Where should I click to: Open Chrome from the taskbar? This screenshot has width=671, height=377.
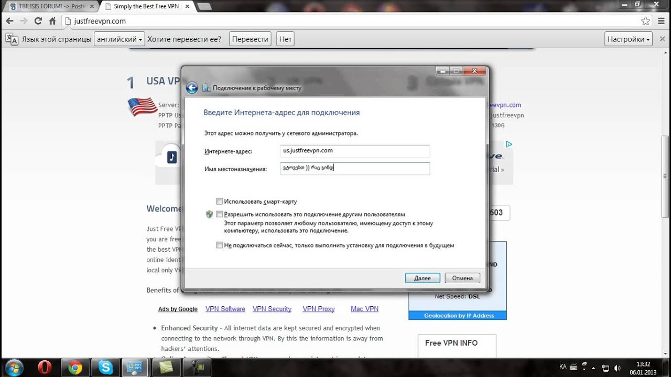click(75, 368)
